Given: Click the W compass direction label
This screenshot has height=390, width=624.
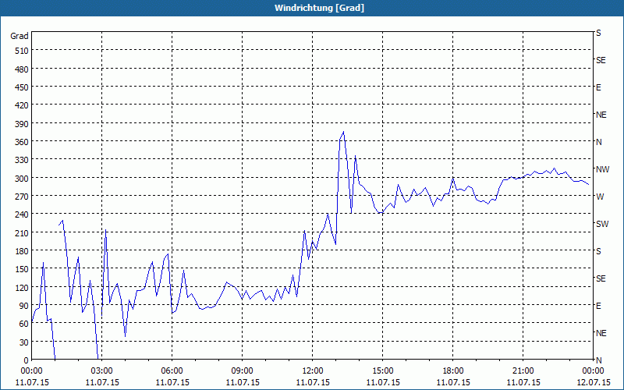Looking at the screenshot, I should (599, 197).
